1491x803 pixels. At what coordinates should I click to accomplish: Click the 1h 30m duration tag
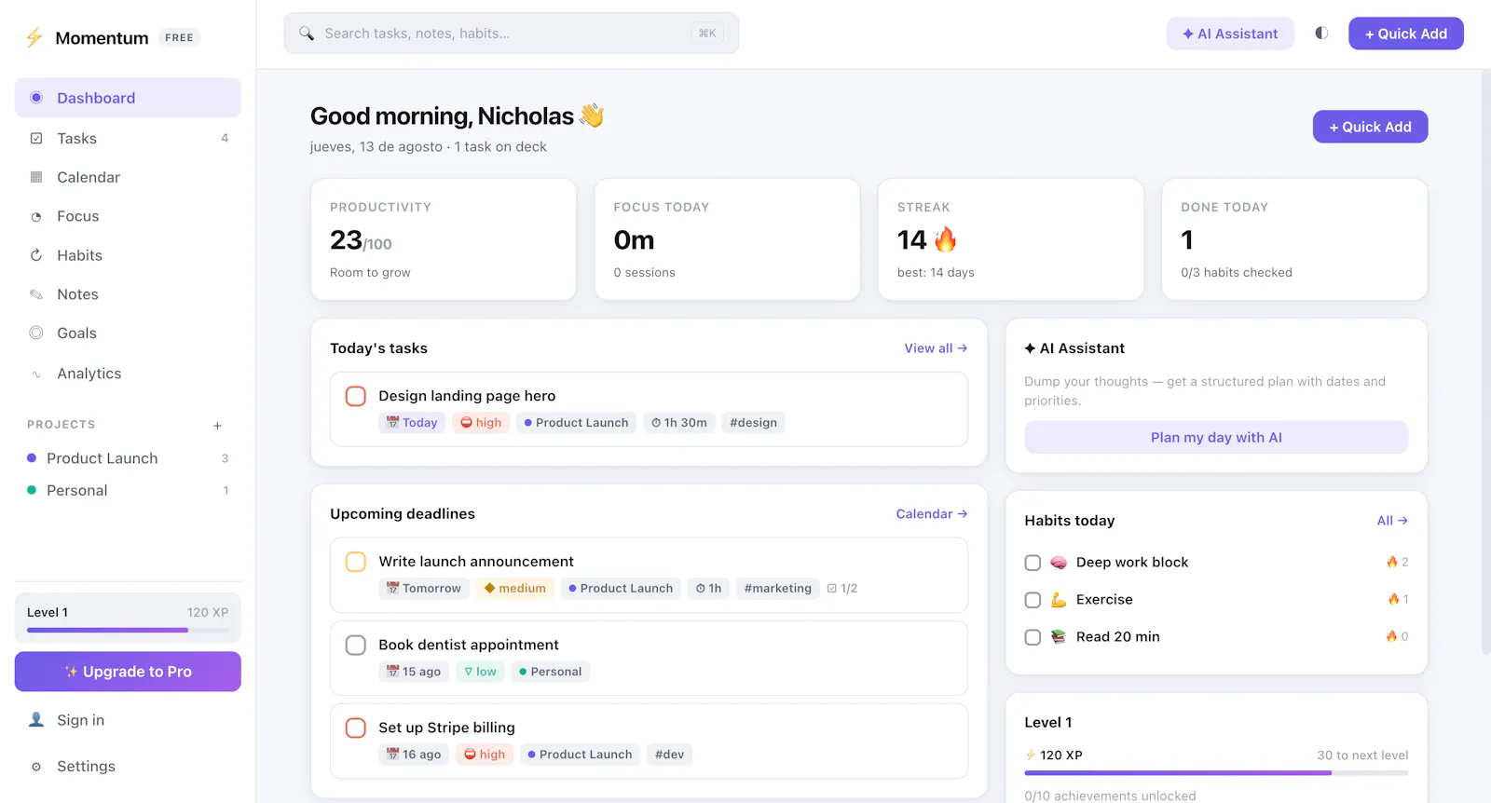point(679,423)
